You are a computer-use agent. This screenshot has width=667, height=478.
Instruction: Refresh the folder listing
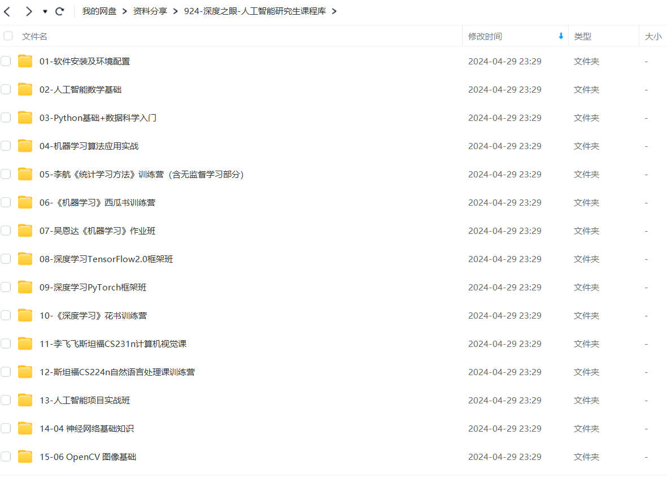(60, 11)
